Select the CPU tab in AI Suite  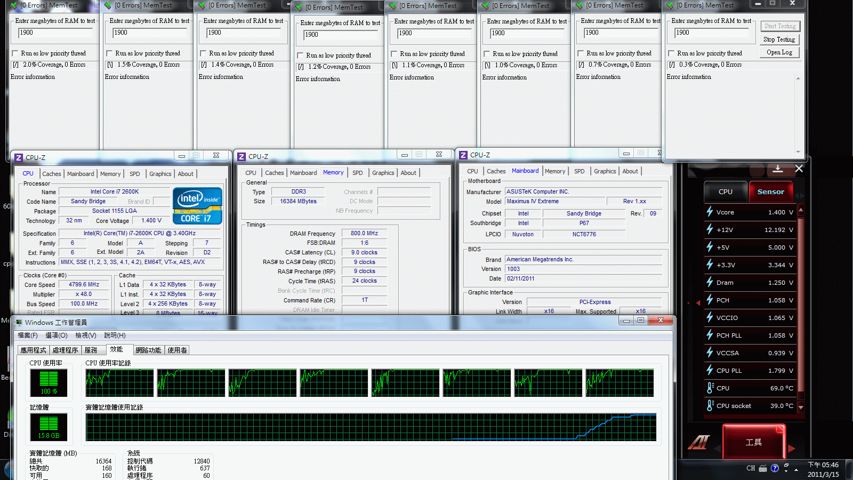tap(725, 191)
